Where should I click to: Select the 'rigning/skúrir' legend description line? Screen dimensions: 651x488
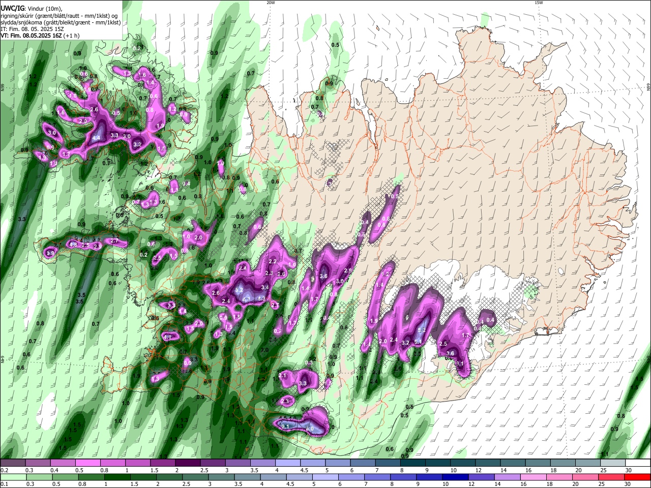[x=60, y=16]
